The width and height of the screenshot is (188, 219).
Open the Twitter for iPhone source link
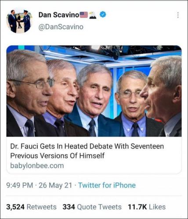[107, 185]
